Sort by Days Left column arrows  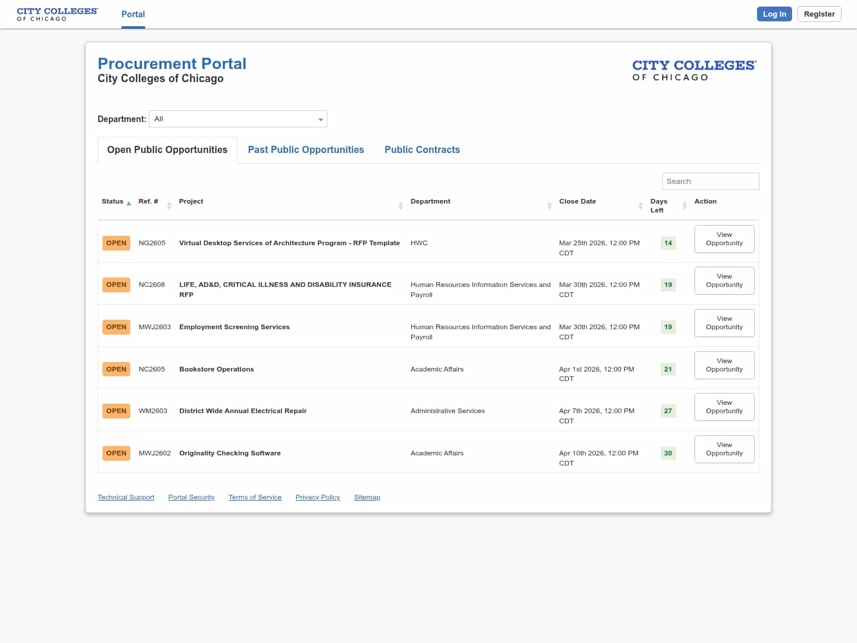tap(684, 205)
